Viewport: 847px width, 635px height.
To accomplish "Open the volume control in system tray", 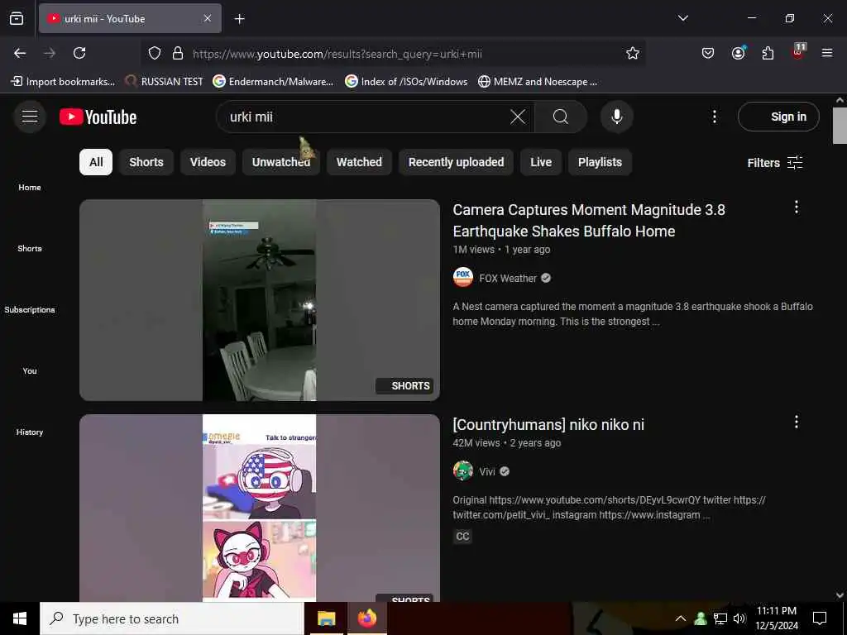I will click(x=739, y=618).
